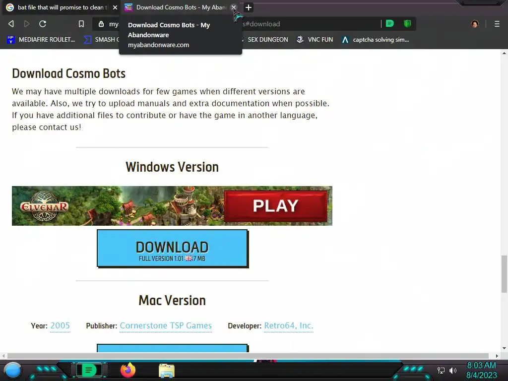Open the SMASH bookmark
This screenshot has height=381, width=508.
101,40
